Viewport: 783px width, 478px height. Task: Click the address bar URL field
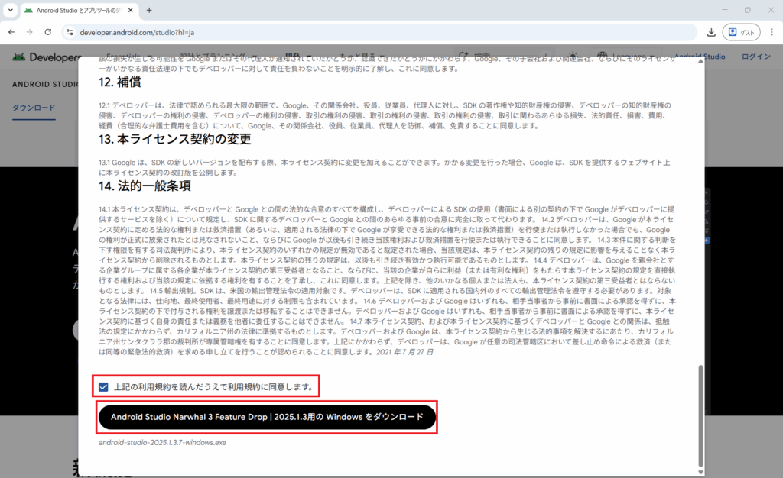pos(382,33)
